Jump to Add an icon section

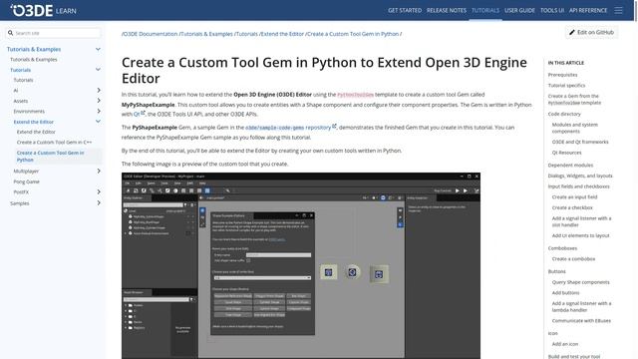(x=565, y=344)
